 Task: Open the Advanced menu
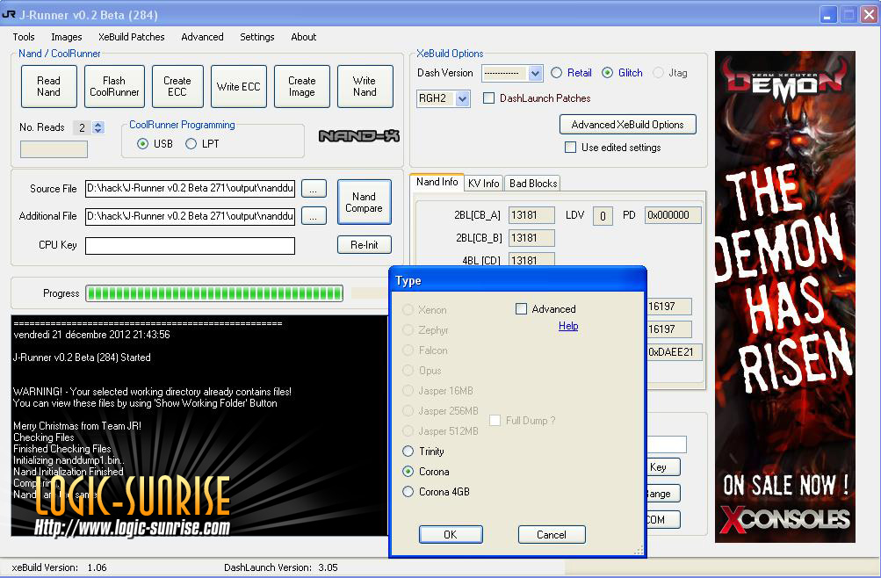[x=202, y=37]
